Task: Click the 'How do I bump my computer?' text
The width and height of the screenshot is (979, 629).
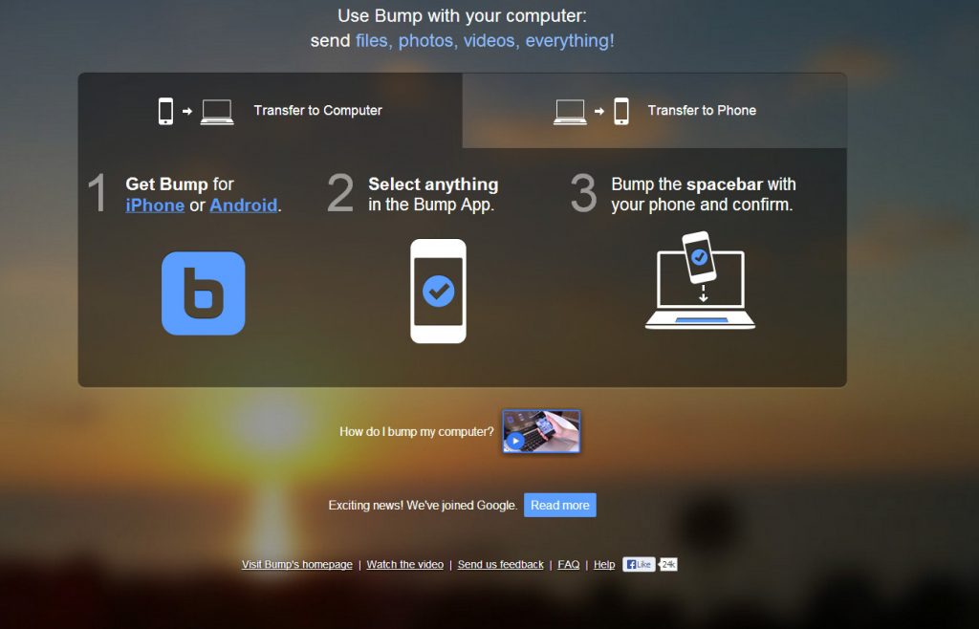Action: click(417, 432)
